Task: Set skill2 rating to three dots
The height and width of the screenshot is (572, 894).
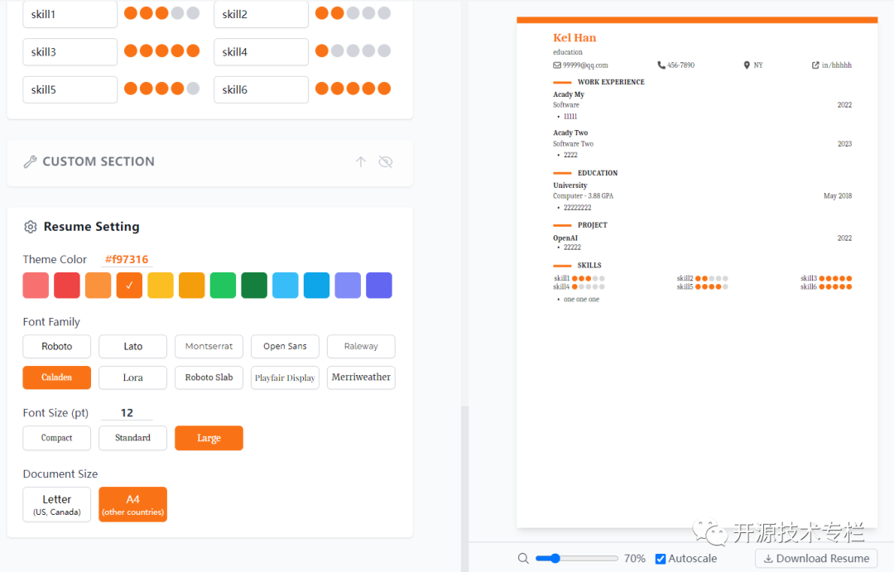Action: 353,13
